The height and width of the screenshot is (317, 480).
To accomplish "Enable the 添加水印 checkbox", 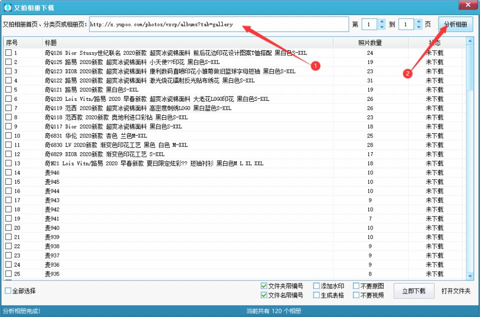I will point(316,286).
